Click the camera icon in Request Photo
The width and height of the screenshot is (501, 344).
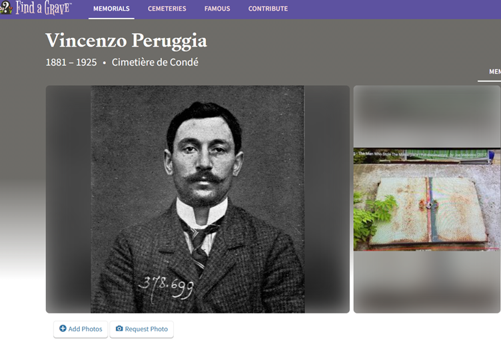119,329
